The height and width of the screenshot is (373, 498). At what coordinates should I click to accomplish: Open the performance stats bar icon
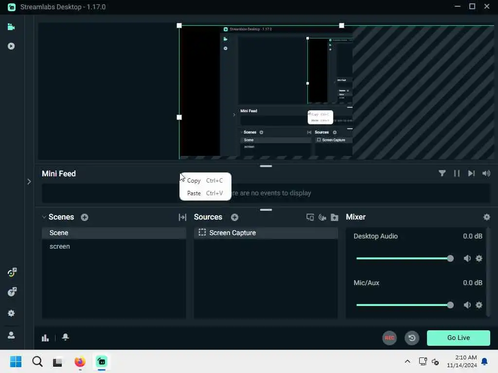tap(45, 338)
